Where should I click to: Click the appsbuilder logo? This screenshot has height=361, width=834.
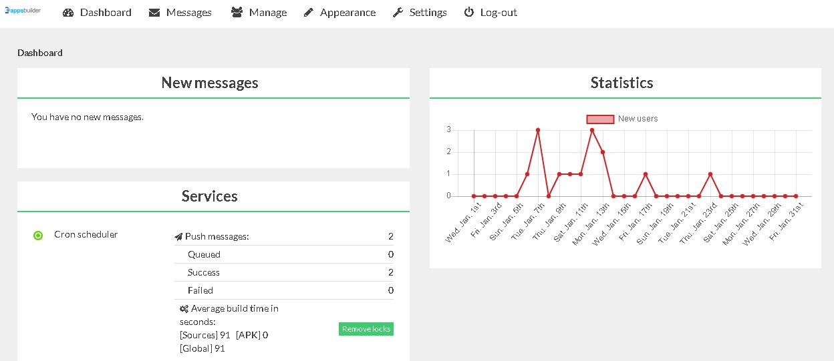coord(22,11)
